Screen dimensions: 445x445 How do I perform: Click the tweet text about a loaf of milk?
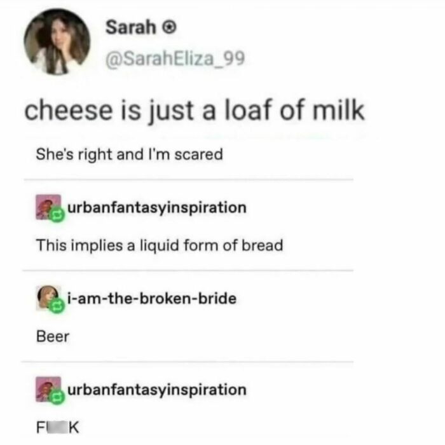pyautogui.click(x=195, y=111)
